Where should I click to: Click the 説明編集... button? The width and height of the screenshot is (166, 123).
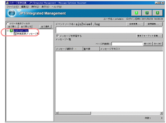tap(153, 24)
